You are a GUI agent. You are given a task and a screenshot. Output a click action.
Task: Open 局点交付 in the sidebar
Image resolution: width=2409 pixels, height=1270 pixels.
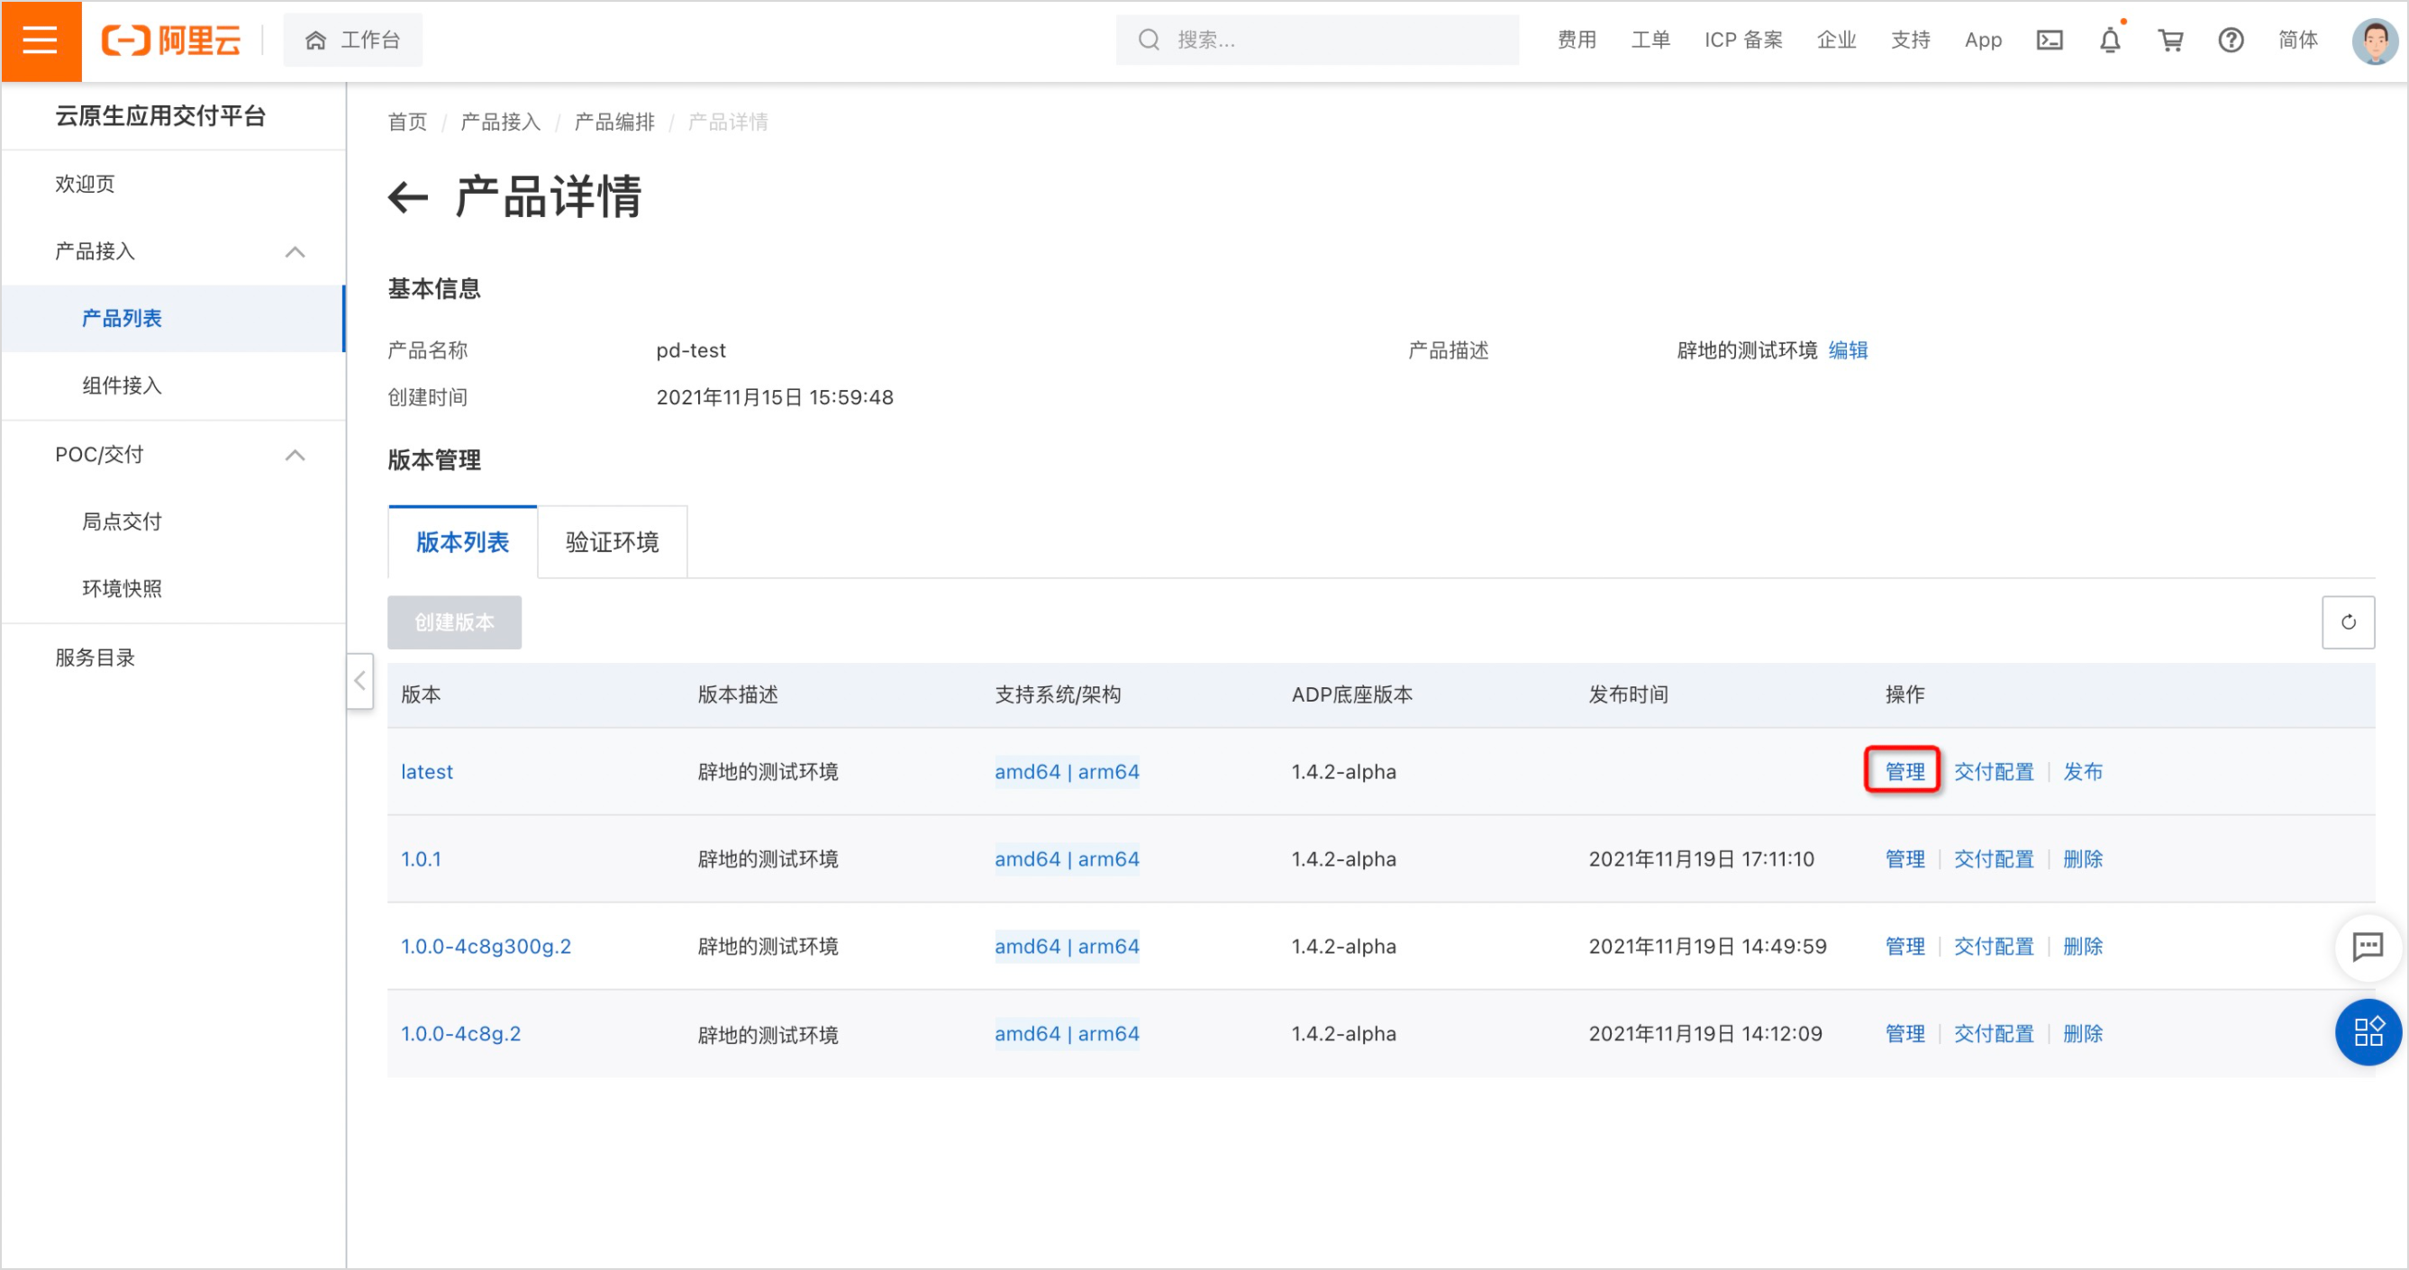[122, 521]
